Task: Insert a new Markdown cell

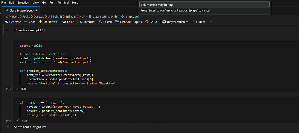Action: click(48, 22)
